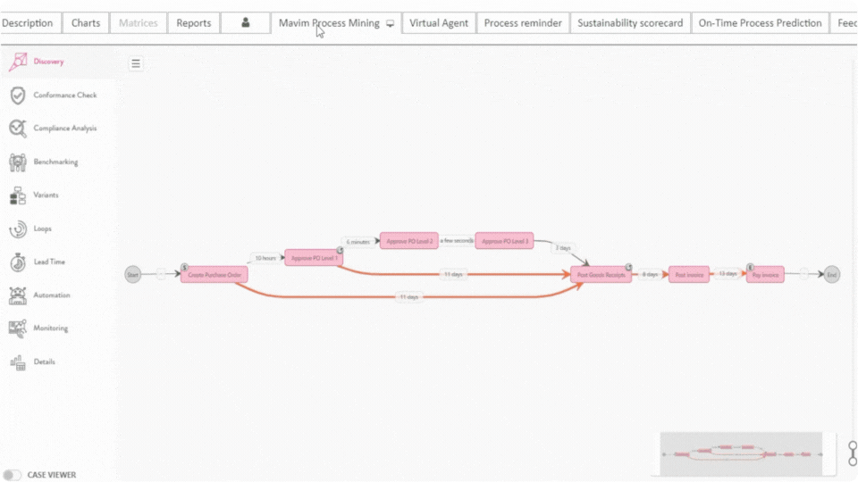Open the Details section icon
Viewport: 858px width, 482px height.
click(x=18, y=362)
